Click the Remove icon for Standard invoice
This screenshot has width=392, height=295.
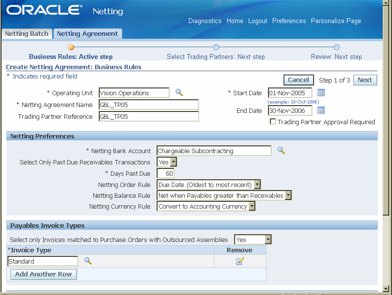click(240, 261)
